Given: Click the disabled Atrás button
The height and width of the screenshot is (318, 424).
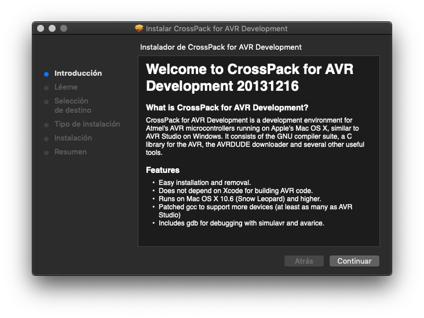Looking at the screenshot, I should 304,261.
